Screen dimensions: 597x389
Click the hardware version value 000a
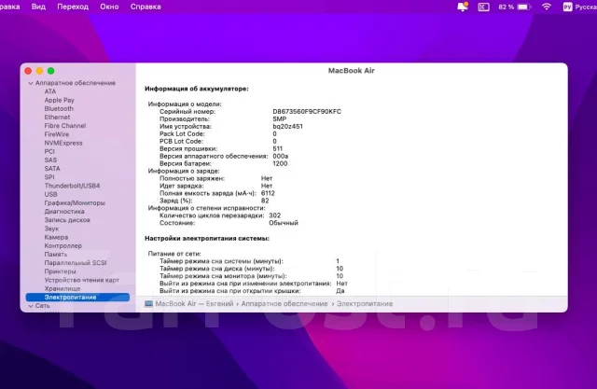click(x=280, y=156)
